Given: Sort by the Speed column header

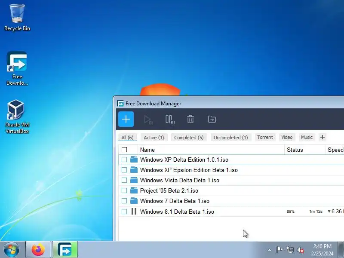Looking at the screenshot, I should coord(335,150).
